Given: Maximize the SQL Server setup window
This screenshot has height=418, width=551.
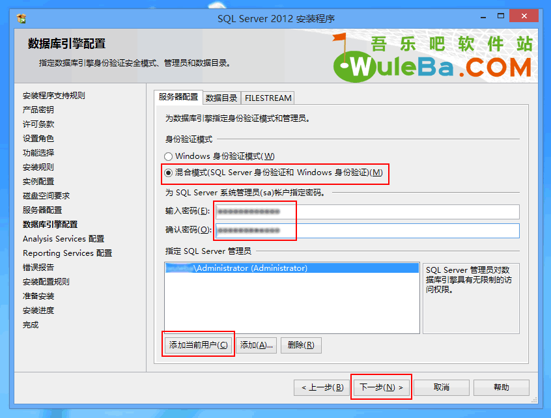Looking at the screenshot, I should tap(501, 16).
